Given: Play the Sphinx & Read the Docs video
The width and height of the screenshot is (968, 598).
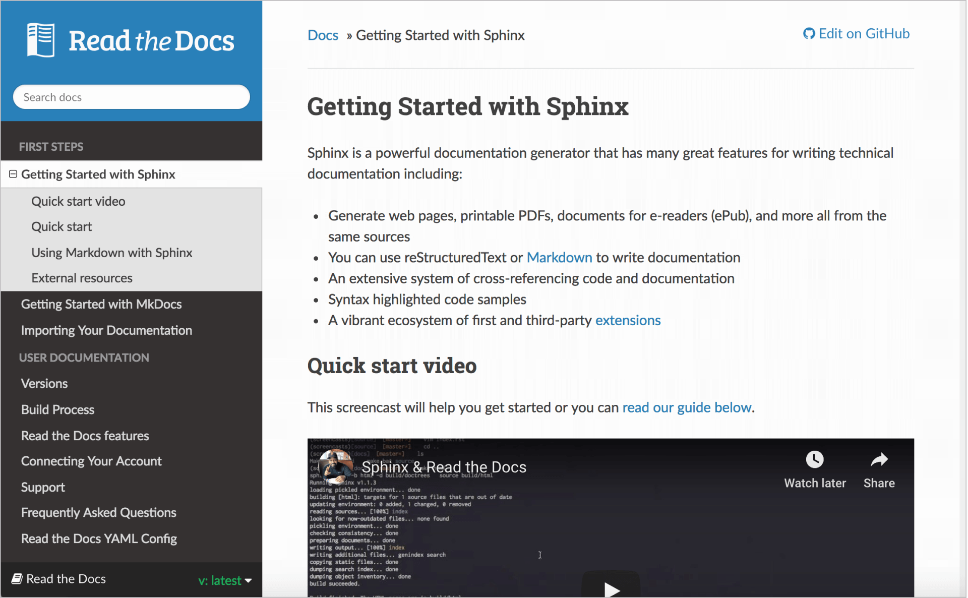Looking at the screenshot, I should (x=611, y=588).
